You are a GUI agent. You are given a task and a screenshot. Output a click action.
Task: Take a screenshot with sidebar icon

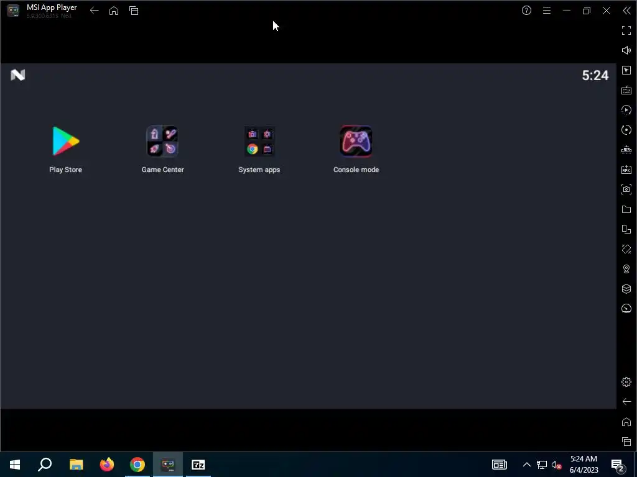pos(626,189)
